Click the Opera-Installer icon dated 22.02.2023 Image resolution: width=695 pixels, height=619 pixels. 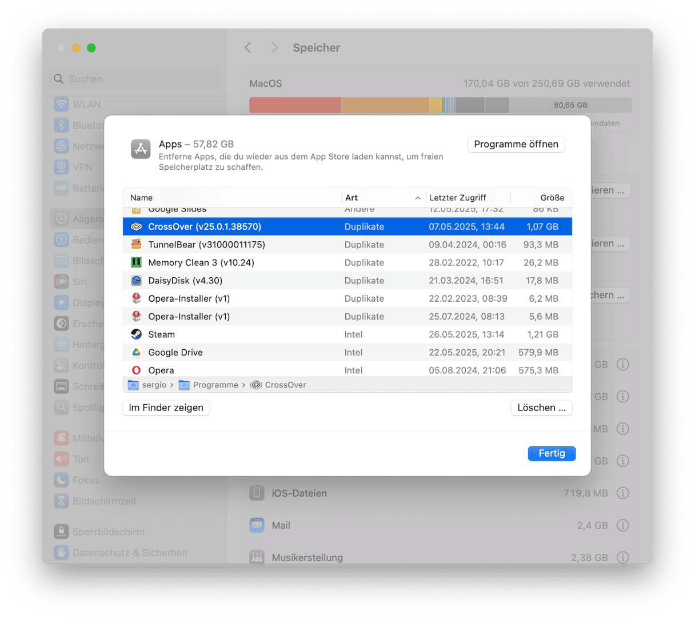(136, 298)
